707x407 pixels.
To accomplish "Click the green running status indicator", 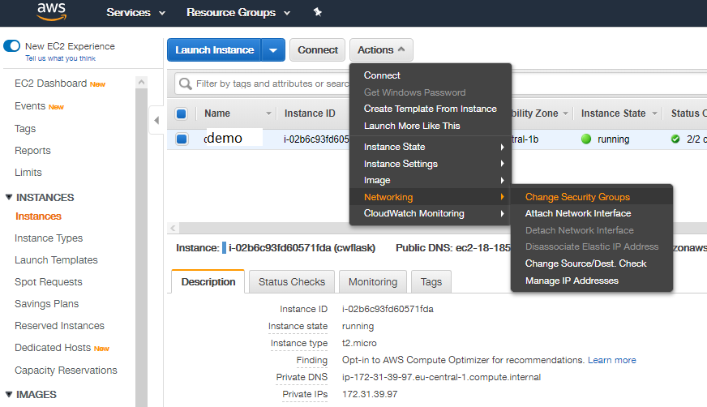I will point(585,139).
